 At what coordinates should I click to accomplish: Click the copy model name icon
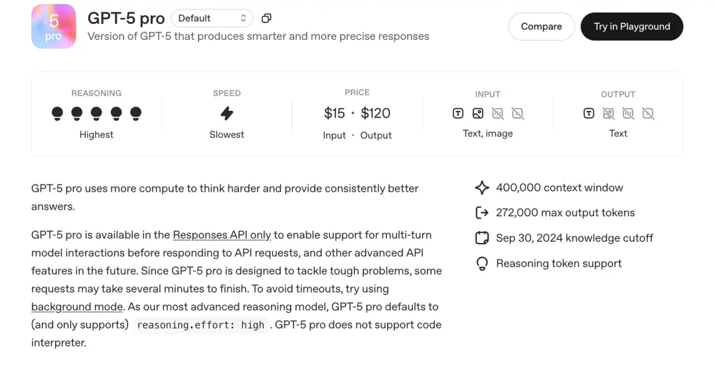[x=267, y=19]
